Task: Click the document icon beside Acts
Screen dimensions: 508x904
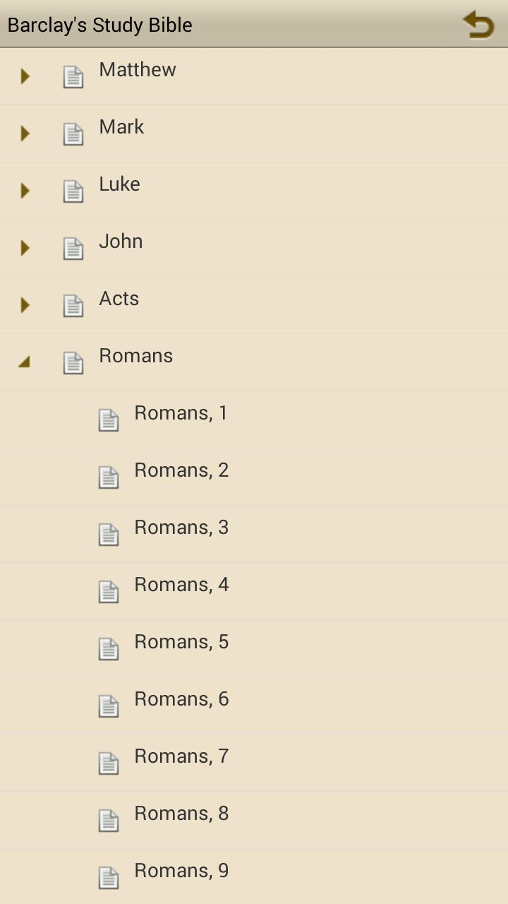Action: point(73,304)
